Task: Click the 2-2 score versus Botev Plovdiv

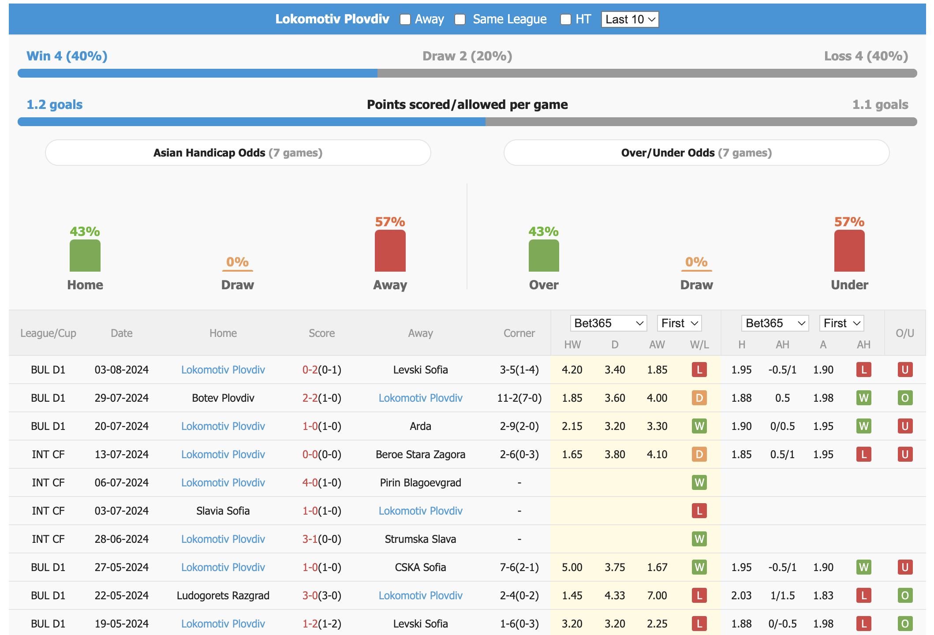Action: tap(310, 398)
